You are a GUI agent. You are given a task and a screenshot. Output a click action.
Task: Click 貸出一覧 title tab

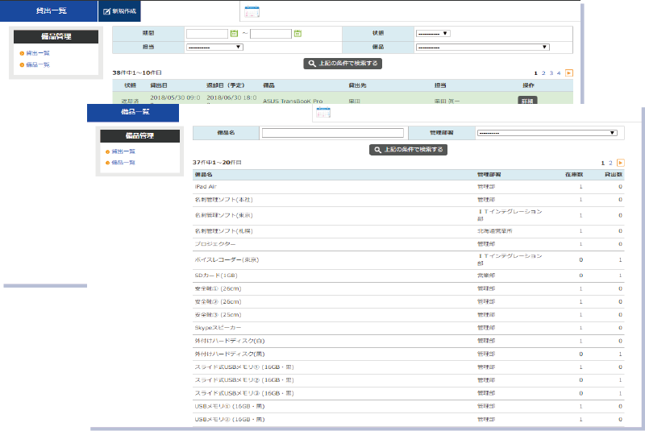(48, 10)
